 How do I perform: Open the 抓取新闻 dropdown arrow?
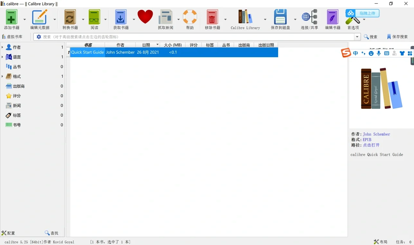179,19
